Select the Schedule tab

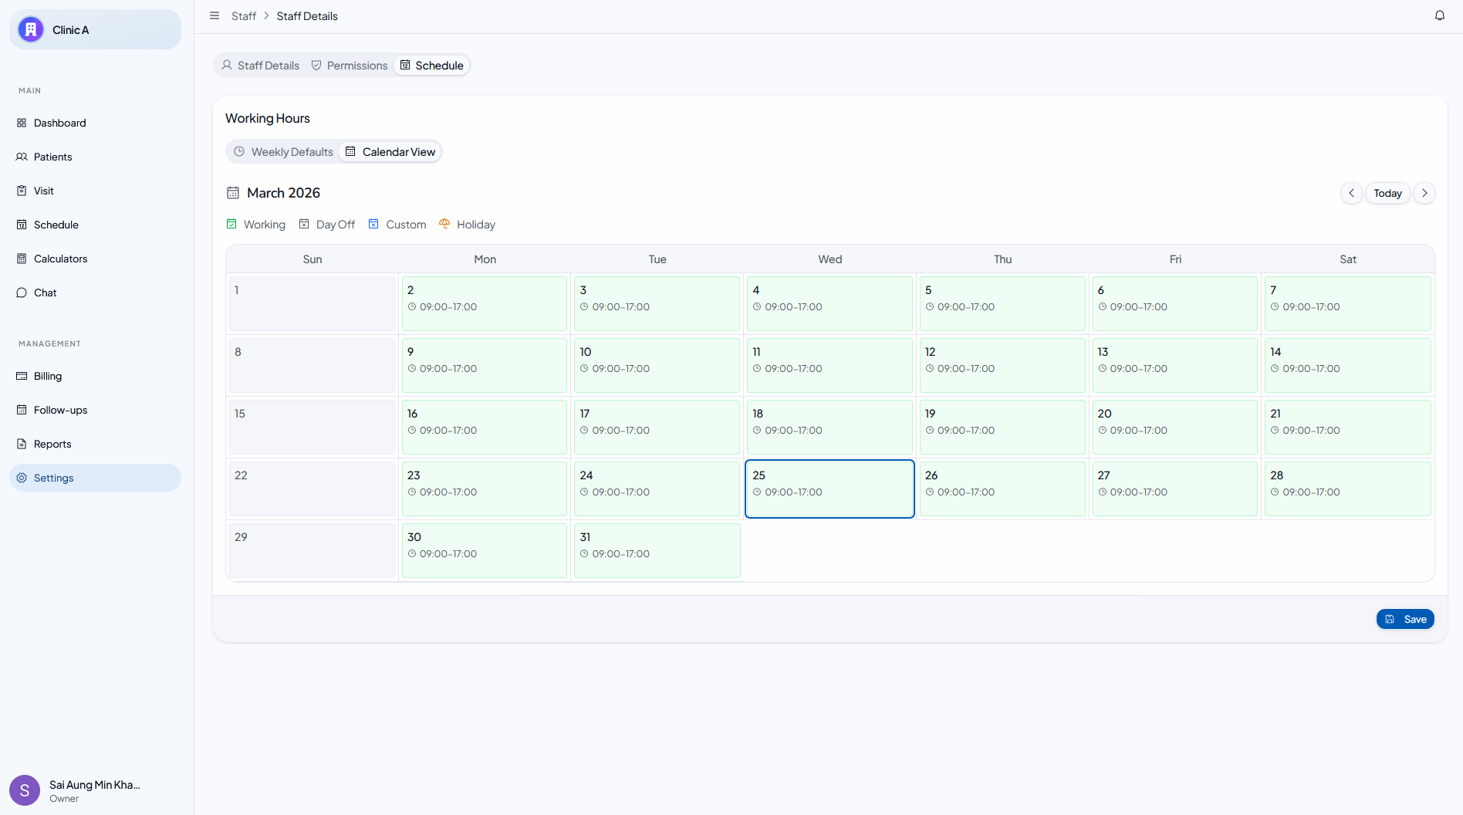(432, 66)
